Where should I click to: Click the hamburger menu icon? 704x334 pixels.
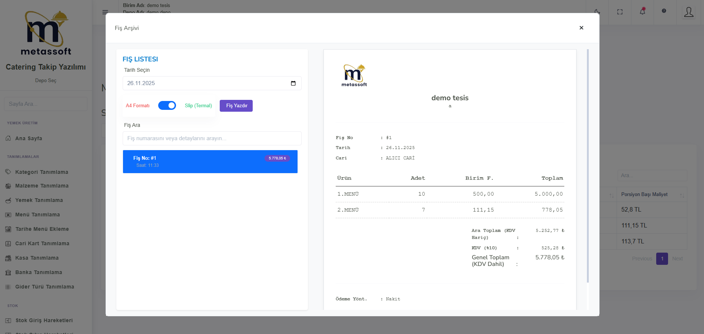pyautogui.click(x=105, y=12)
